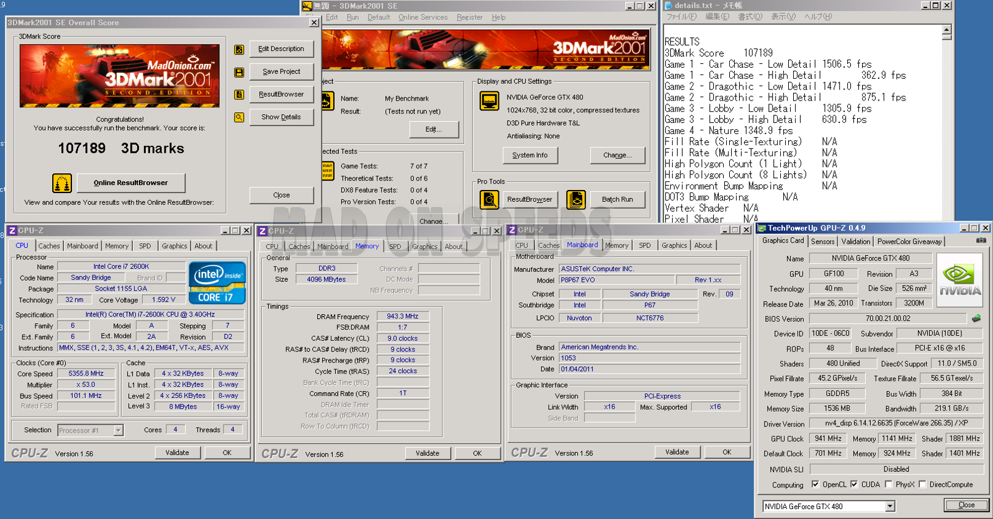Click the Save Project button
This screenshot has width=993, height=519.
click(281, 72)
